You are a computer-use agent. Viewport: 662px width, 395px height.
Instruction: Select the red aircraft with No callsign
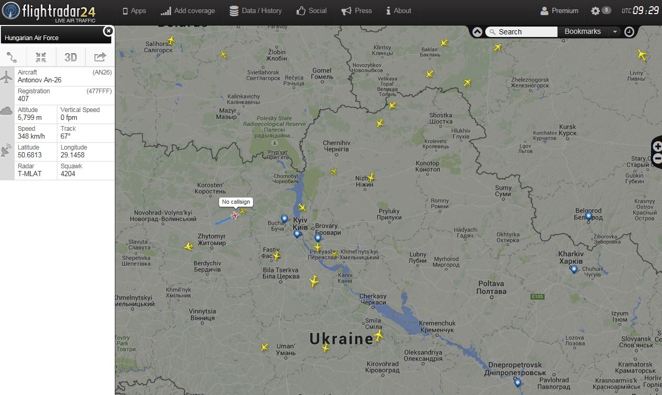235,215
